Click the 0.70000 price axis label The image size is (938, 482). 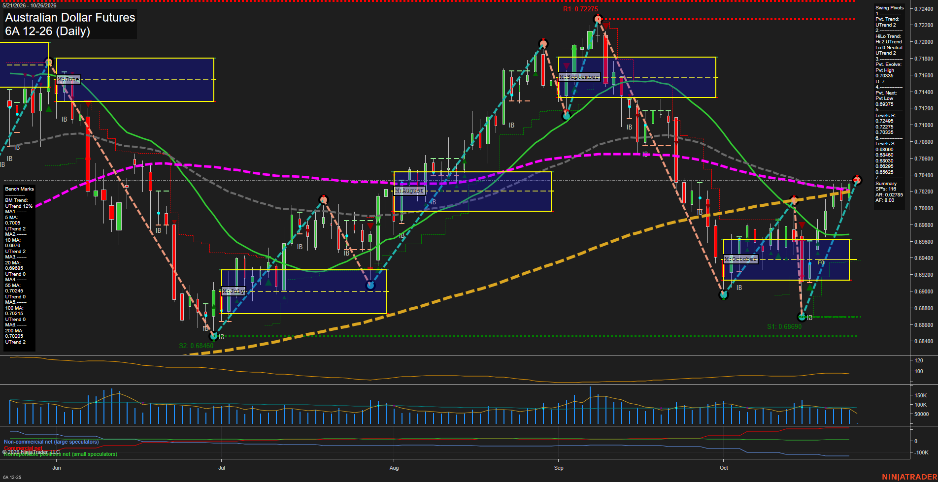(x=923, y=208)
